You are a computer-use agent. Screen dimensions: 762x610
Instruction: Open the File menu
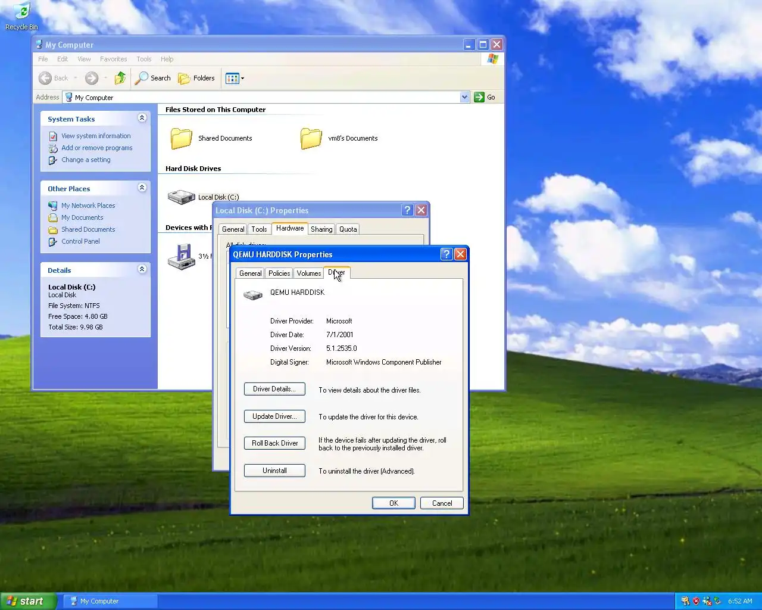(43, 59)
